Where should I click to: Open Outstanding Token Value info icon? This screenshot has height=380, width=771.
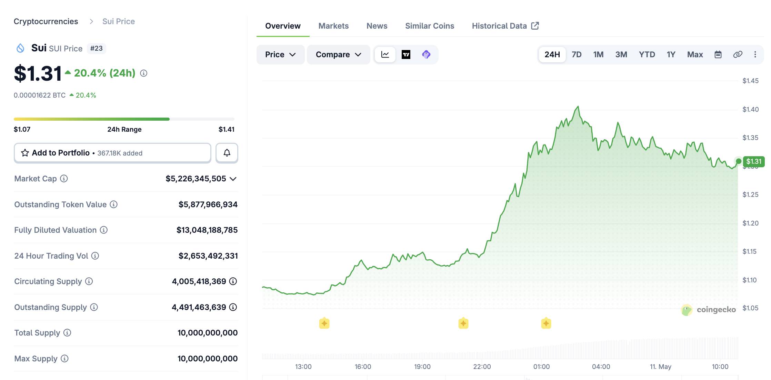113,204
